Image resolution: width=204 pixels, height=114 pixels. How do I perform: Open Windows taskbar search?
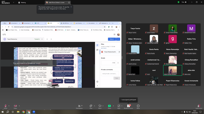(8, 112)
